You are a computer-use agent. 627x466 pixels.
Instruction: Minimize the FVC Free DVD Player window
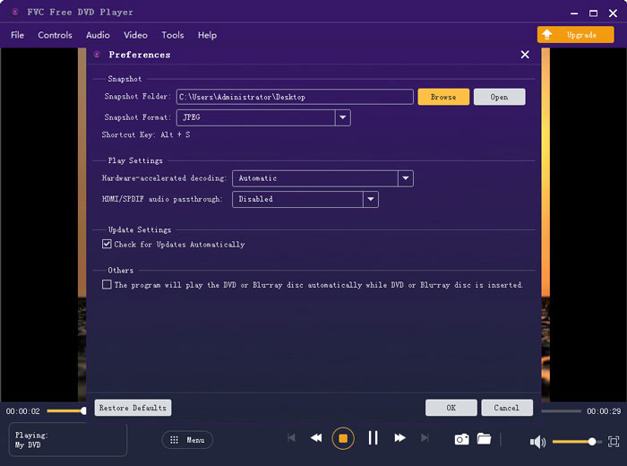click(x=574, y=13)
